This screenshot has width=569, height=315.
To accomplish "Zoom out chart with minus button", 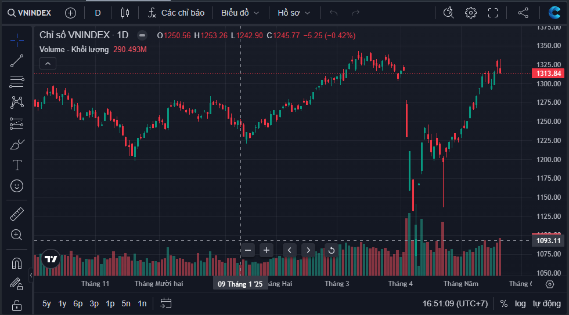I will point(248,250).
